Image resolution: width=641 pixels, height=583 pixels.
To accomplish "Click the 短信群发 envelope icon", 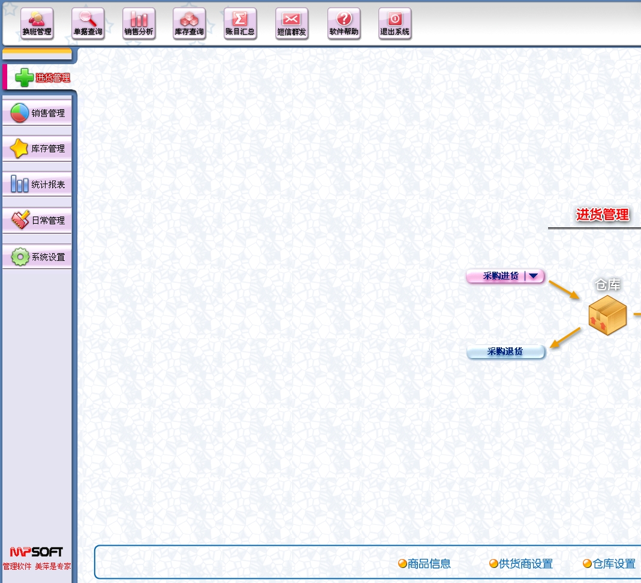I will click(x=291, y=23).
